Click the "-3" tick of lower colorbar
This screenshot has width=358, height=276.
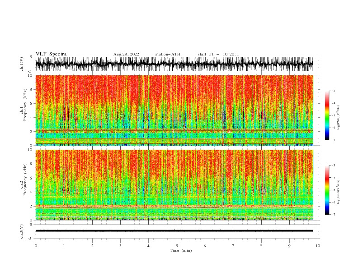[334, 166]
